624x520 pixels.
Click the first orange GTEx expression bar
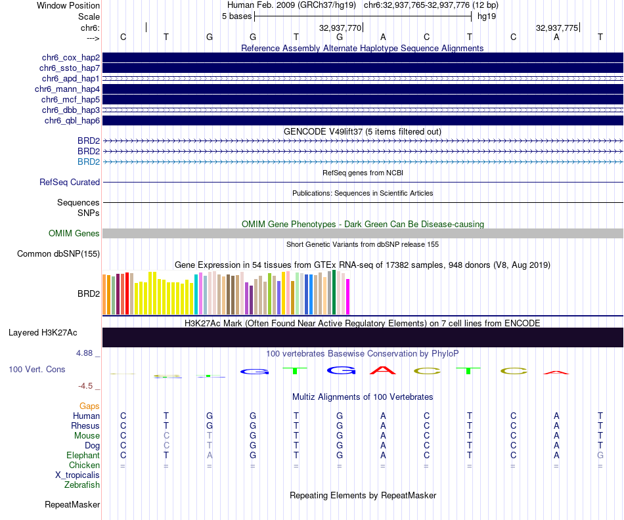(x=105, y=295)
